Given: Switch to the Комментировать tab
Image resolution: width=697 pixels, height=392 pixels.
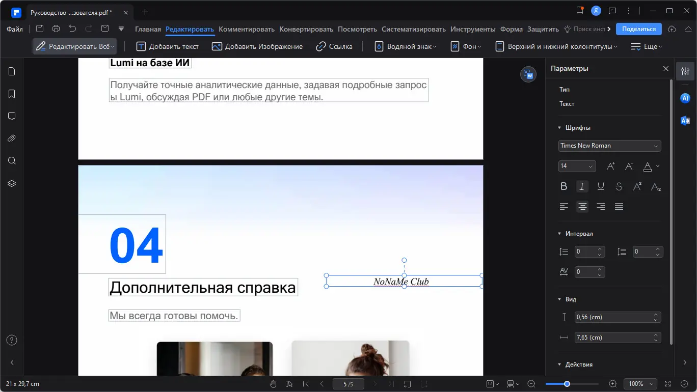Looking at the screenshot, I should [247, 29].
